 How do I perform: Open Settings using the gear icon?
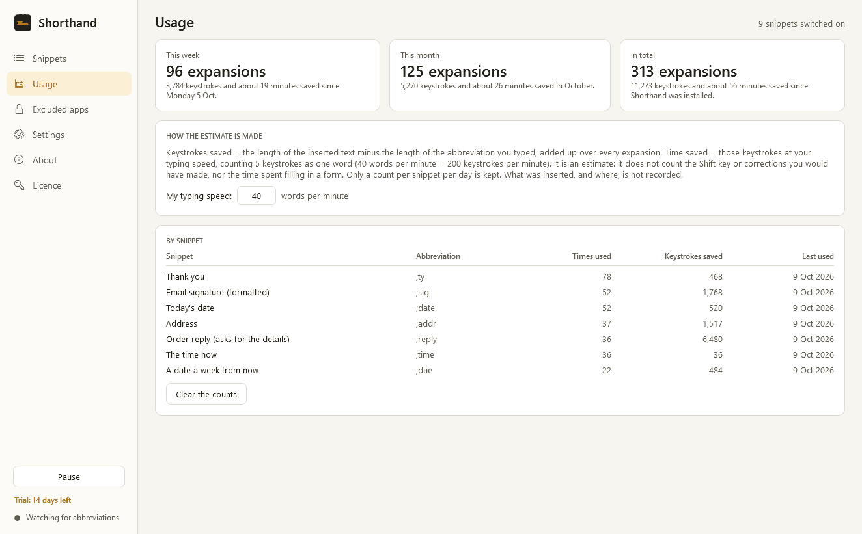tap(20, 135)
